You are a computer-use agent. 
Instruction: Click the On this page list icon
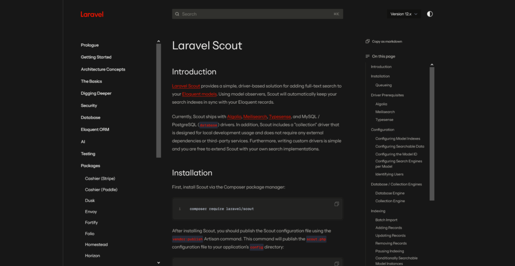point(368,56)
